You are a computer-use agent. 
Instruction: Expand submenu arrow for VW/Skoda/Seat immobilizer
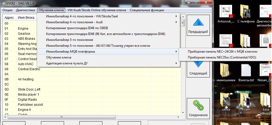pyautogui.click(x=176, y=16)
